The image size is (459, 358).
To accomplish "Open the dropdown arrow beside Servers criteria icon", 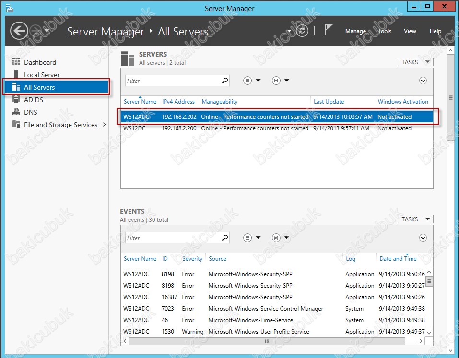I will [x=258, y=81].
